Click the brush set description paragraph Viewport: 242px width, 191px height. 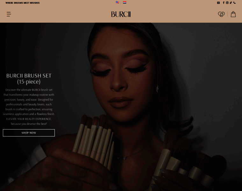29,107
